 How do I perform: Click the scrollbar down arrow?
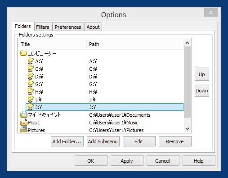click(x=187, y=129)
